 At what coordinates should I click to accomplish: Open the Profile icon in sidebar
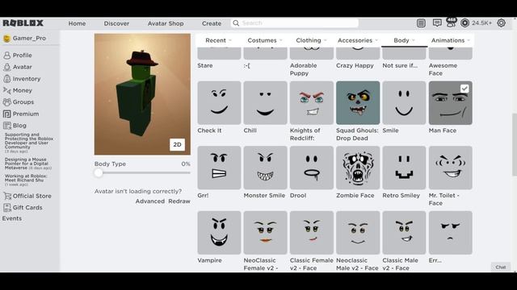pyautogui.click(x=6, y=56)
